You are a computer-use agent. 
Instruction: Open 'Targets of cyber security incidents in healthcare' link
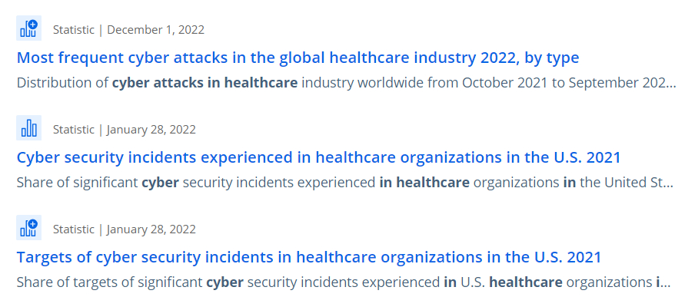coord(309,257)
